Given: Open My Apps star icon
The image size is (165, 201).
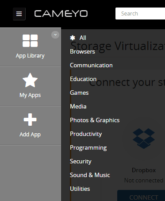Looking at the screenshot, I should point(30,81).
